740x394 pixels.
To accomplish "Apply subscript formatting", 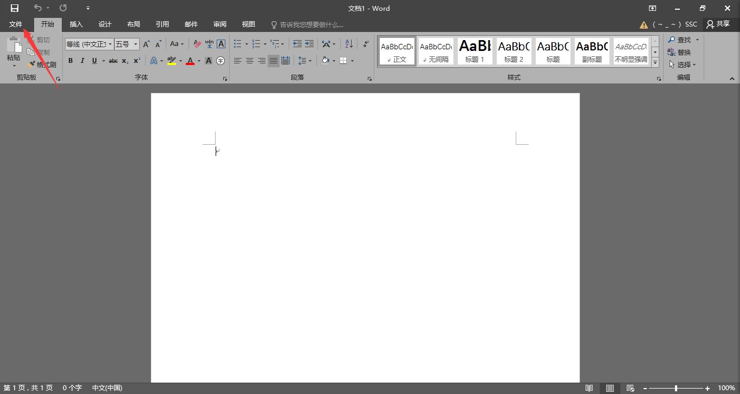I will point(124,61).
